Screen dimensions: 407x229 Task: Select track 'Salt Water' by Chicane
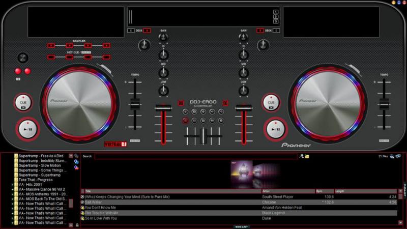pyautogui.click(x=239, y=202)
